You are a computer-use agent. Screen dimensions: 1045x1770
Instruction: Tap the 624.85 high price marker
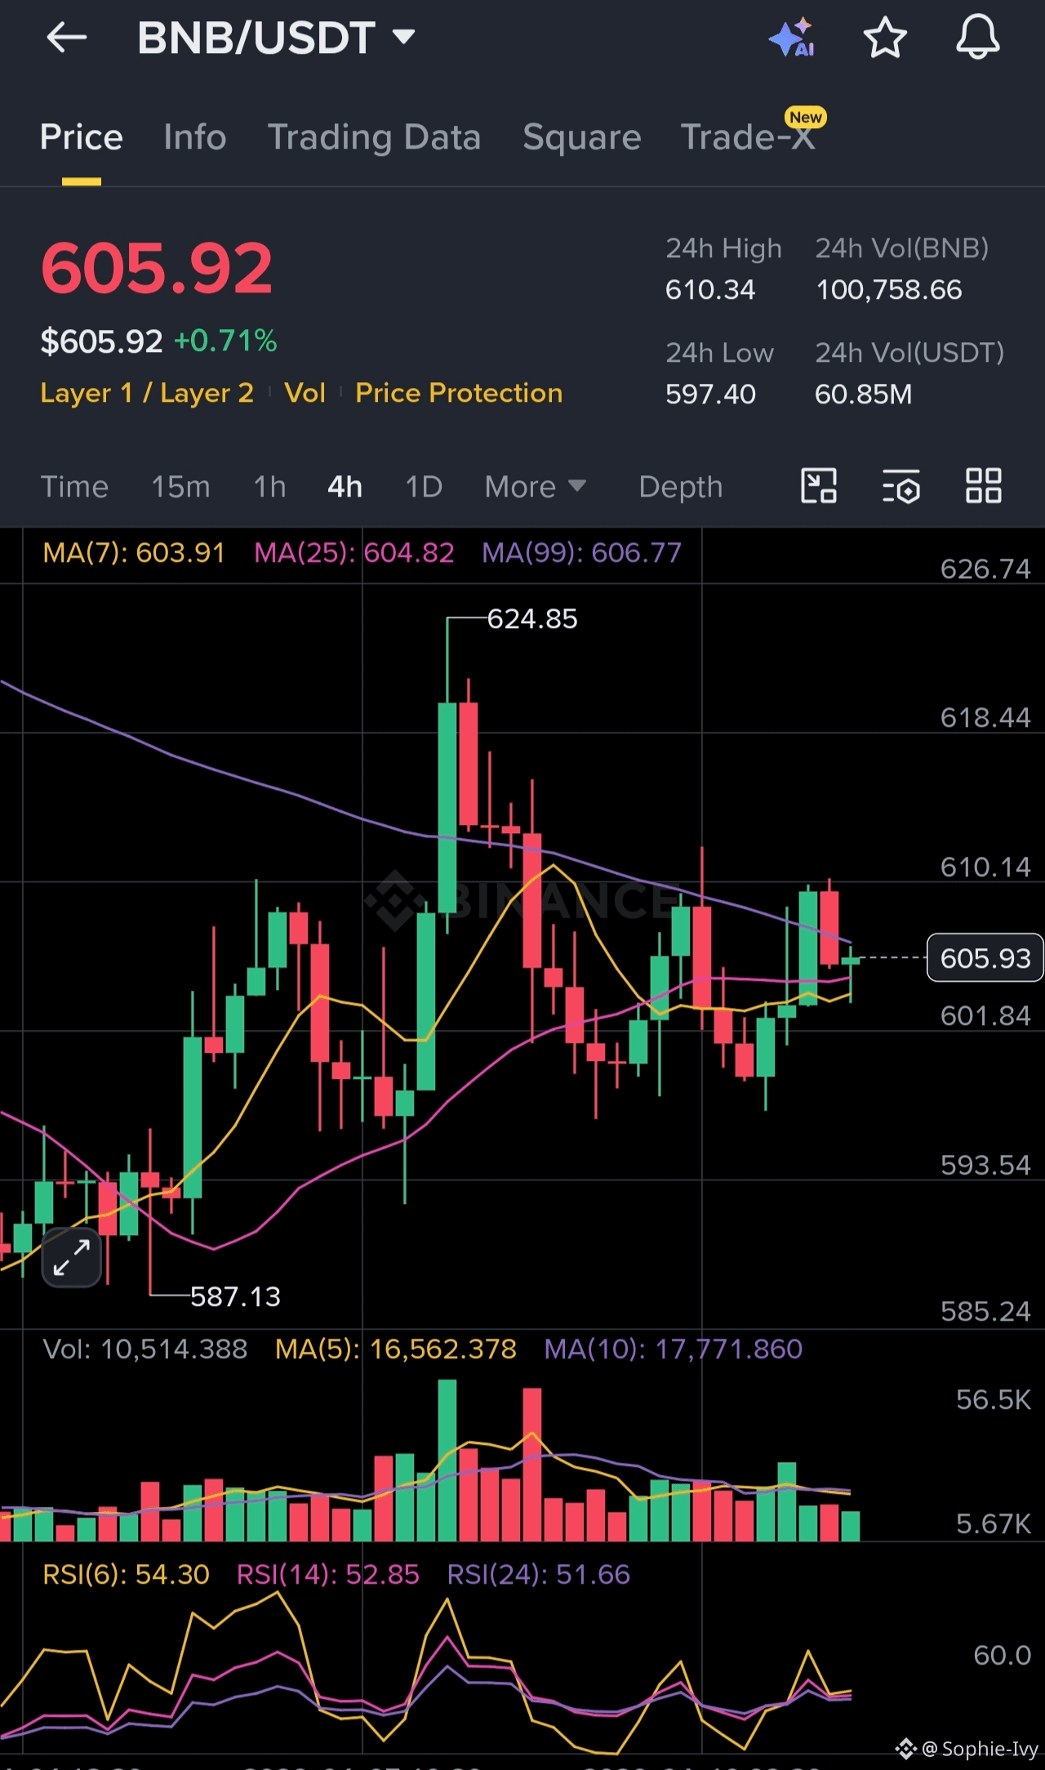tap(532, 619)
